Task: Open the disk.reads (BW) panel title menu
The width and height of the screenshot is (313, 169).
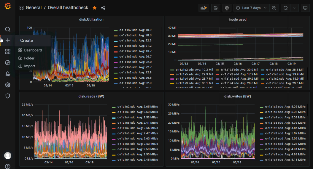Action: [91, 96]
